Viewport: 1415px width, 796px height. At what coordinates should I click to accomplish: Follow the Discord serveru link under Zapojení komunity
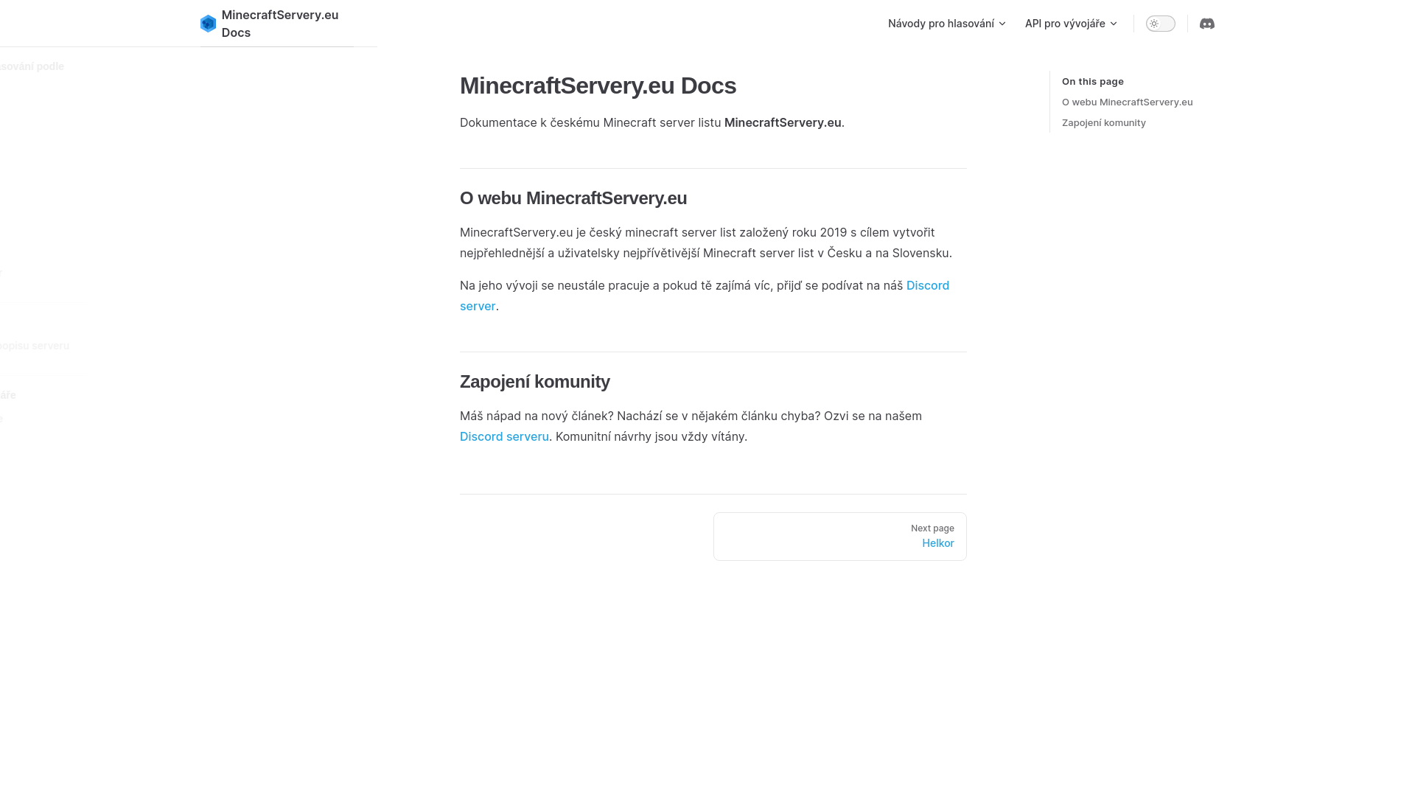[x=504, y=436]
